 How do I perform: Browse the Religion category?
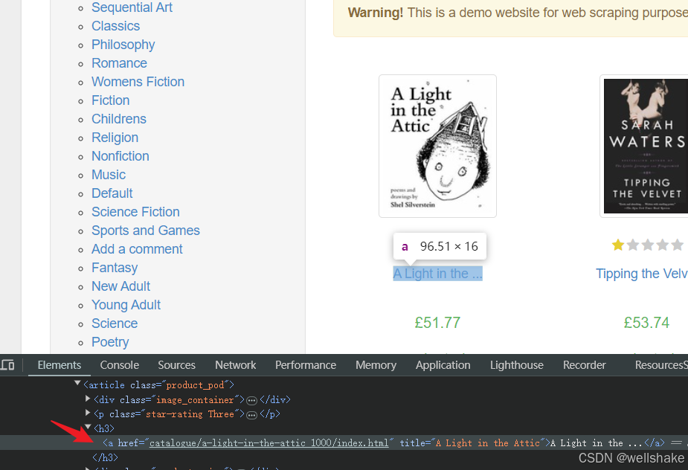pyautogui.click(x=115, y=138)
